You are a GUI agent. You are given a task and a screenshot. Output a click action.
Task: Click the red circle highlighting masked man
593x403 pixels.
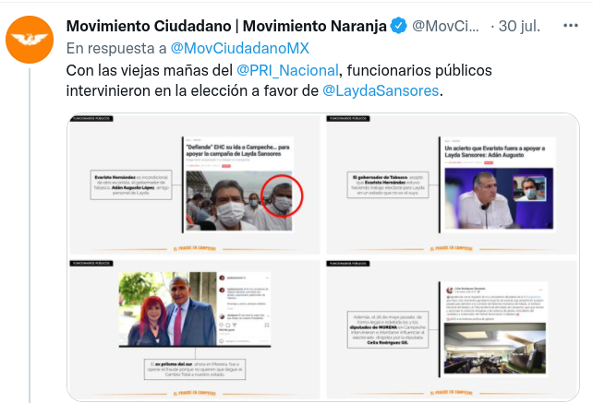(282, 196)
